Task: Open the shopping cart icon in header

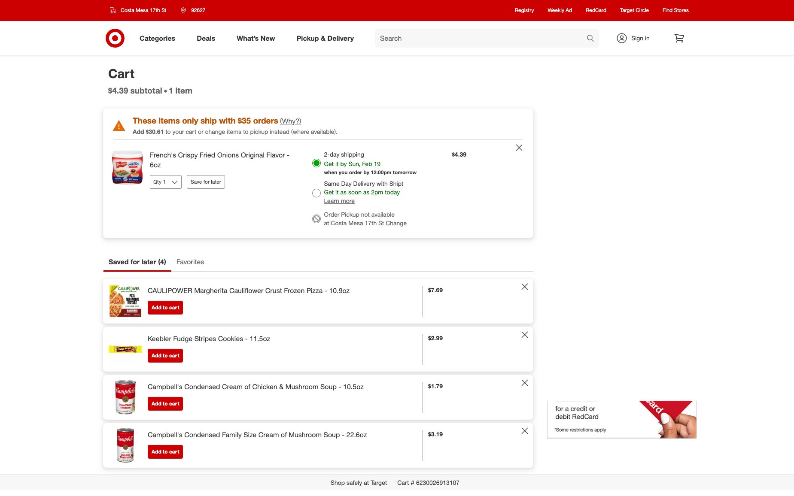Action: 679,38
